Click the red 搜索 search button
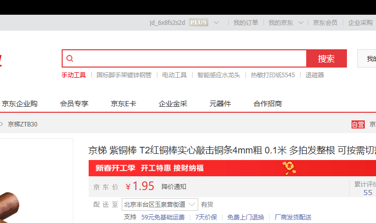Image resolution: width=376 pixels, height=223 pixels. click(x=327, y=58)
